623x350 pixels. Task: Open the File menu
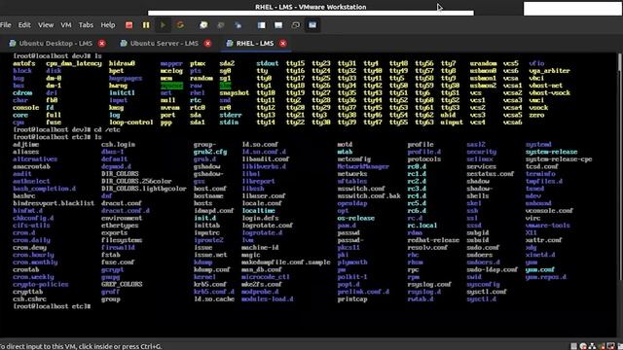tap(6, 24)
